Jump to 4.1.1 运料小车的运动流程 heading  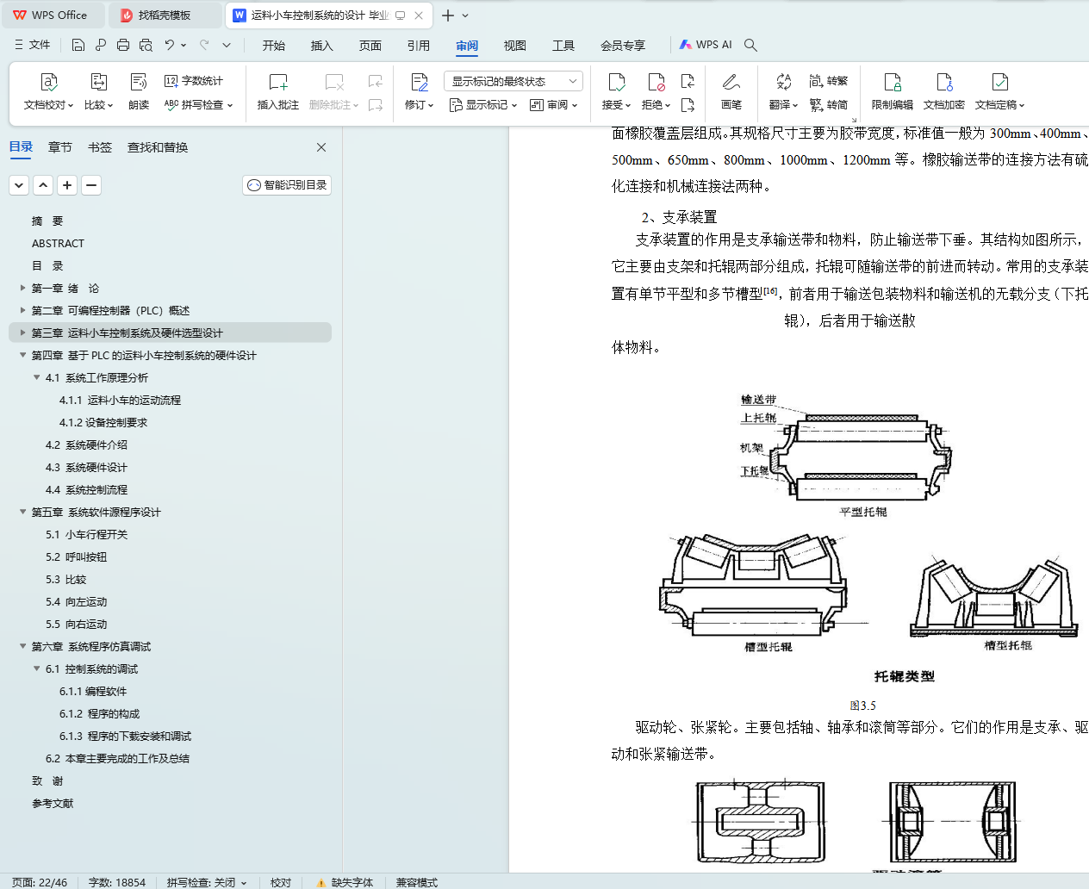click(x=120, y=400)
